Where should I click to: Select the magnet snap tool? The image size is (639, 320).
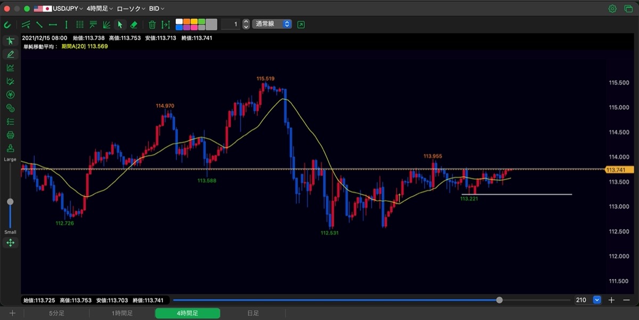pyautogui.click(x=7, y=24)
